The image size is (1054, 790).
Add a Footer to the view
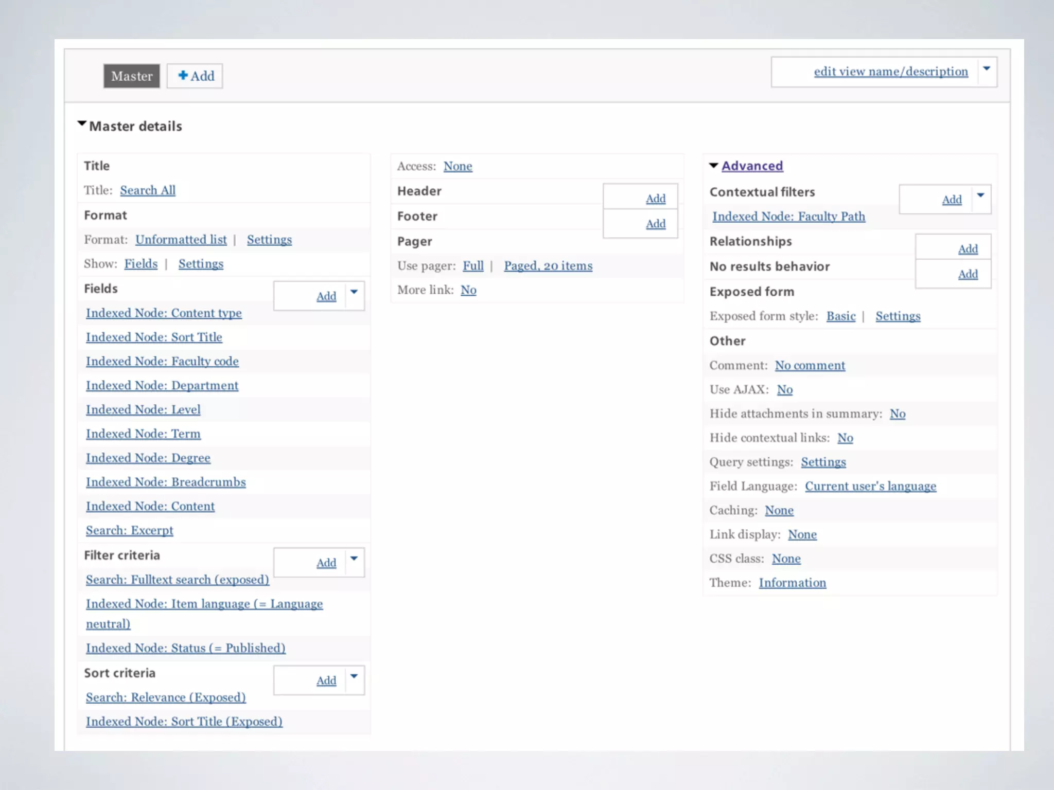click(655, 224)
